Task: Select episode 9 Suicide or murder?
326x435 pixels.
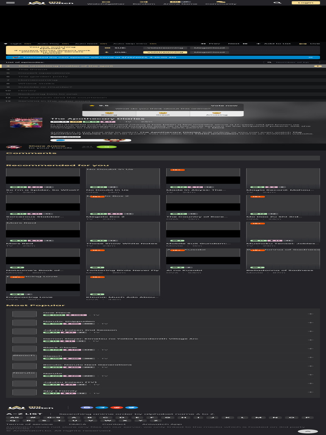Action: 163,87
